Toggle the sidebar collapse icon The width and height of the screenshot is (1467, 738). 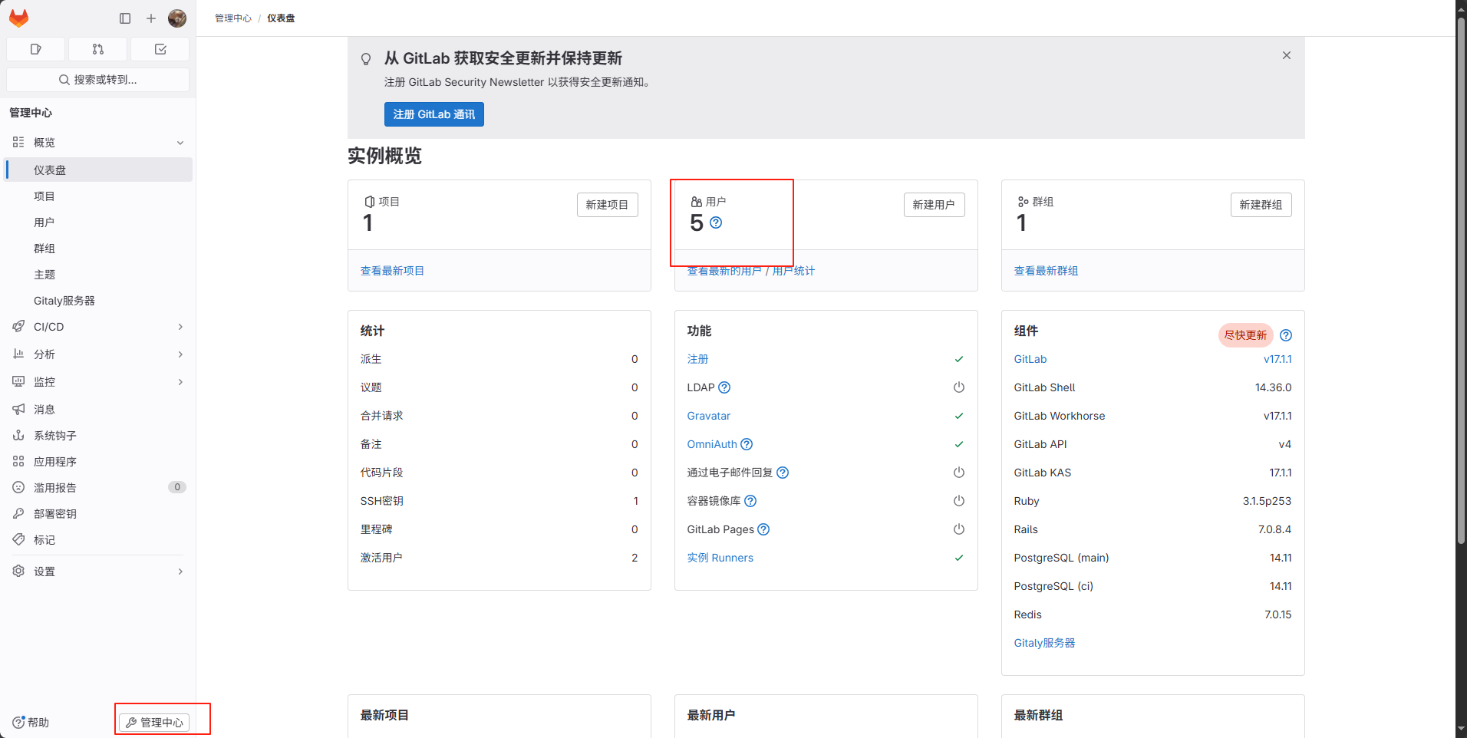pos(125,18)
